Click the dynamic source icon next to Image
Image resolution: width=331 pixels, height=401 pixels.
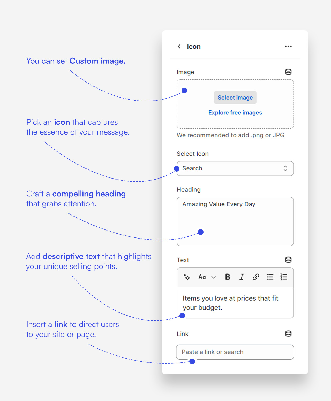[288, 72]
